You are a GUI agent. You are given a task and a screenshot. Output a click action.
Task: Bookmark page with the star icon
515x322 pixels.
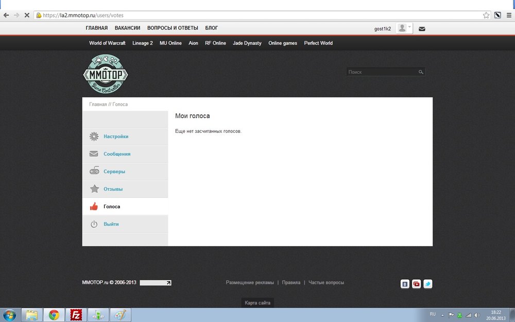486,15
